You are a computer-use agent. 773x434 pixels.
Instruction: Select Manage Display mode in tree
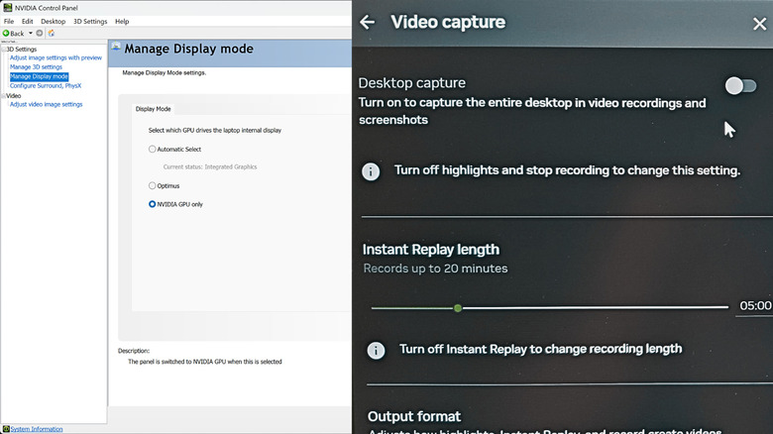(39, 76)
